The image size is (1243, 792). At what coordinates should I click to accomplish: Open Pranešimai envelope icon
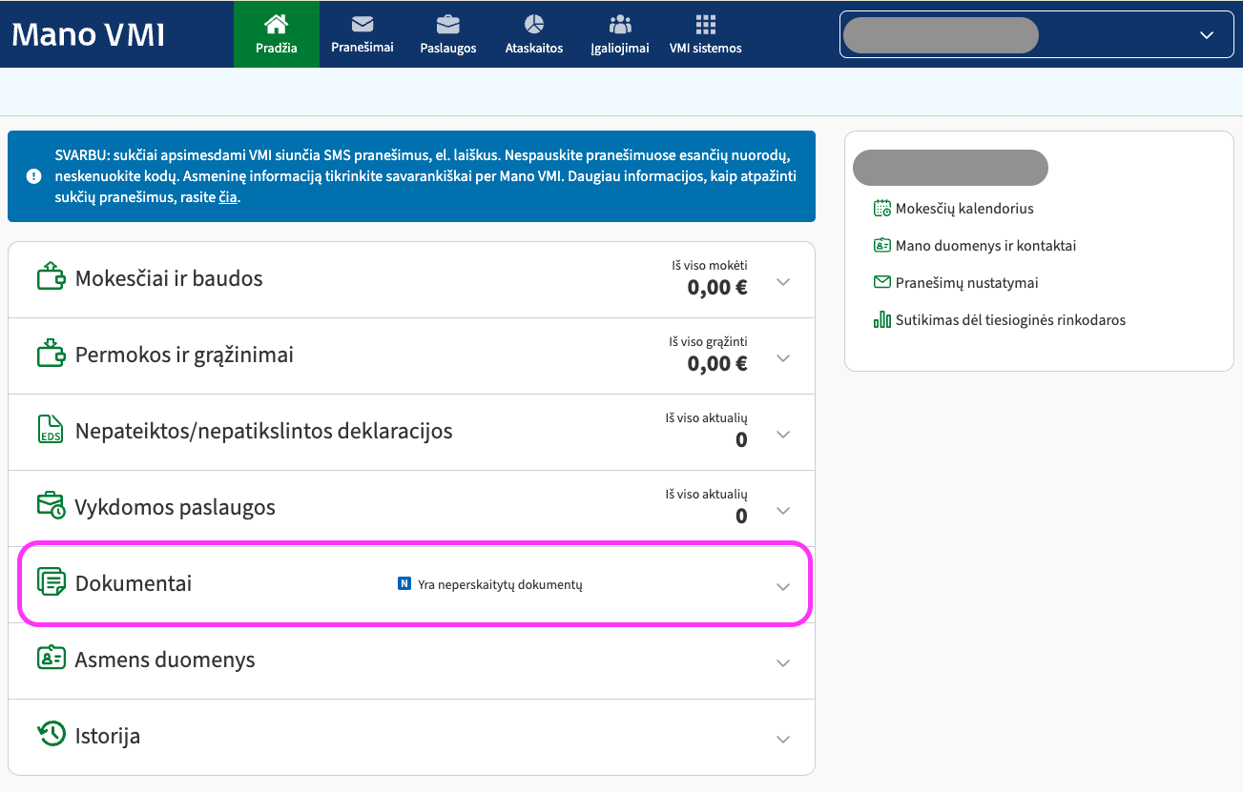click(363, 24)
